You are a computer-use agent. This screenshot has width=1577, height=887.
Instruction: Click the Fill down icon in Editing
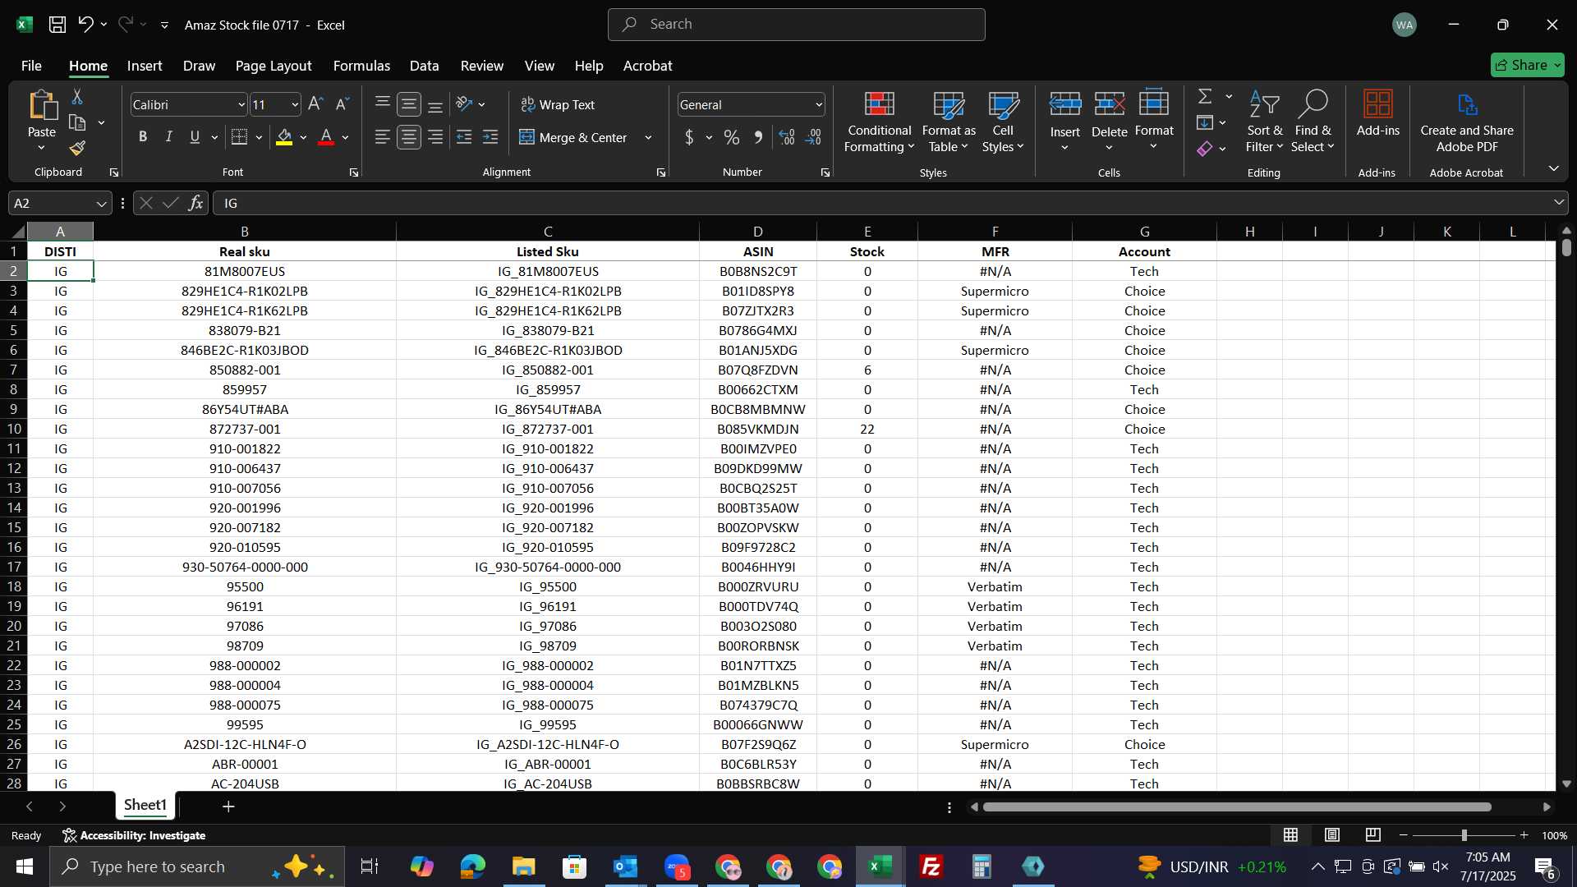point(1205,122)
